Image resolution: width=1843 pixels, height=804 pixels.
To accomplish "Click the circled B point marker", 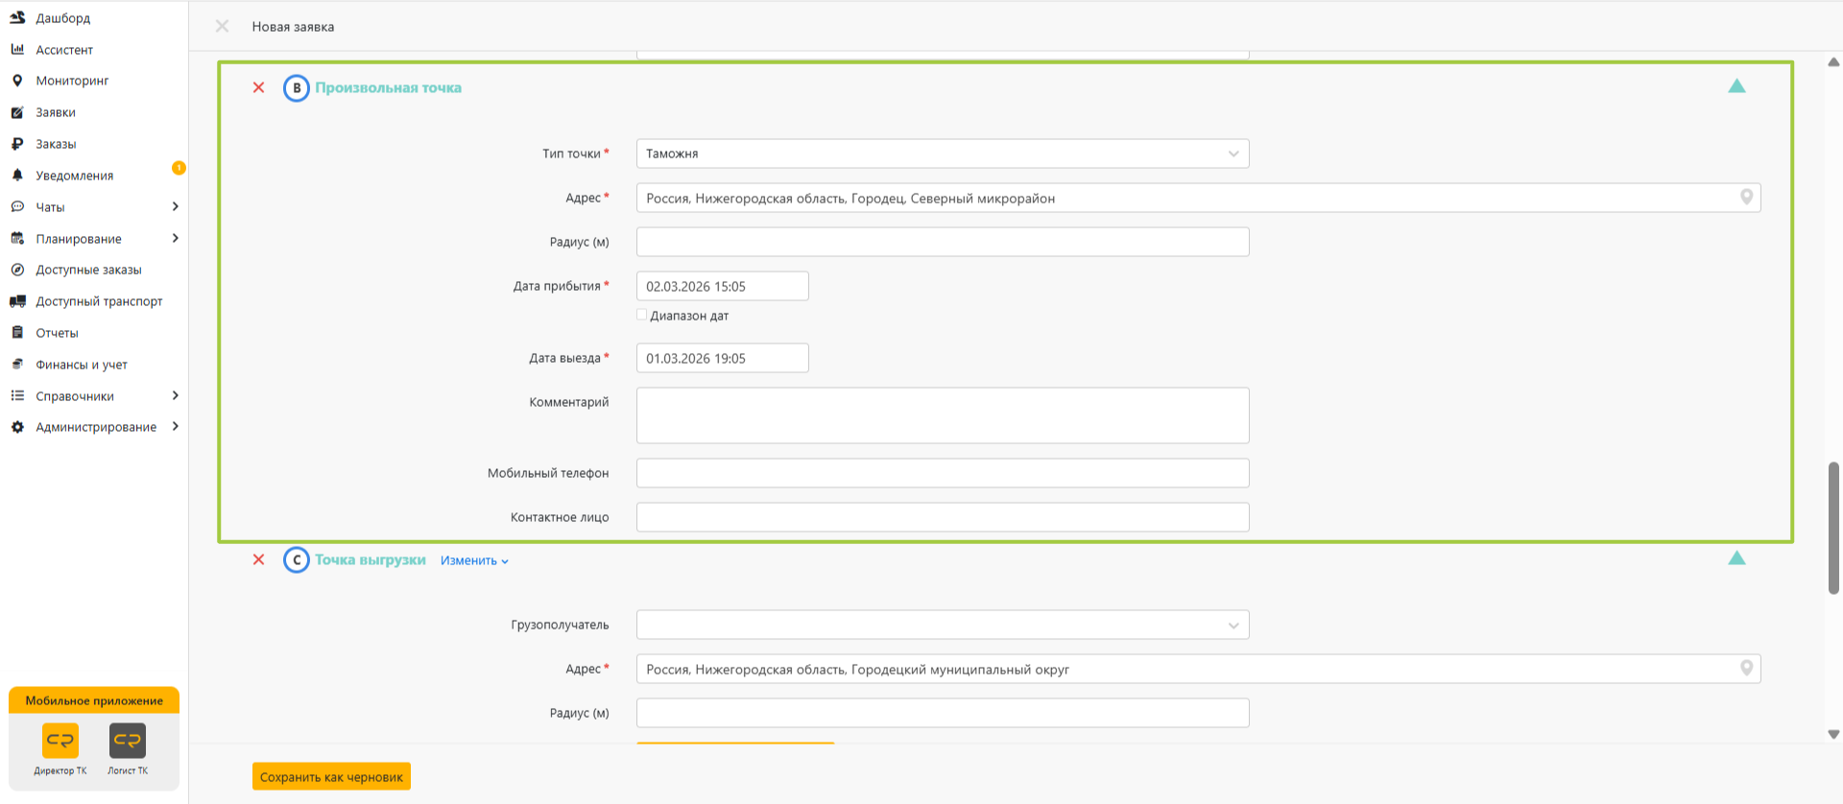I will pyautogui.click(x=297, y=88).
